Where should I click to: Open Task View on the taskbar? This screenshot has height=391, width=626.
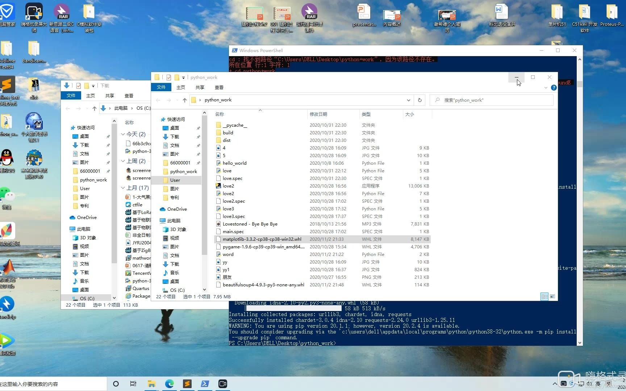coord(133,384)
